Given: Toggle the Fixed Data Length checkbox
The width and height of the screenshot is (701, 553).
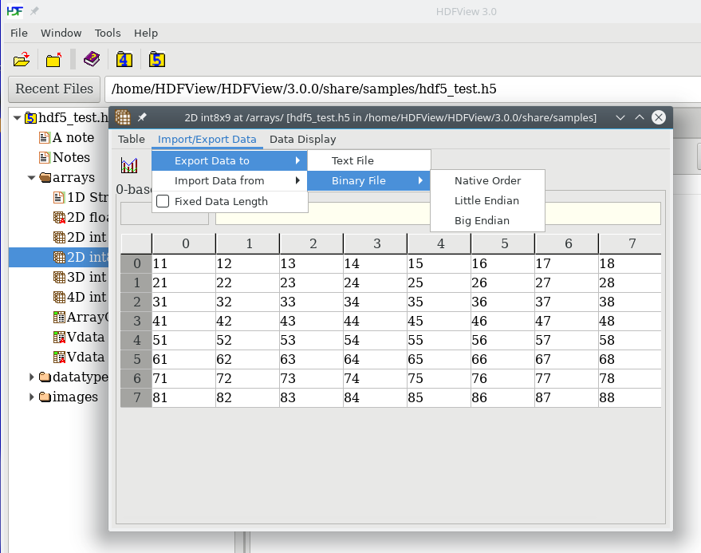Looking at the screenshot, I should coord(163,201).
